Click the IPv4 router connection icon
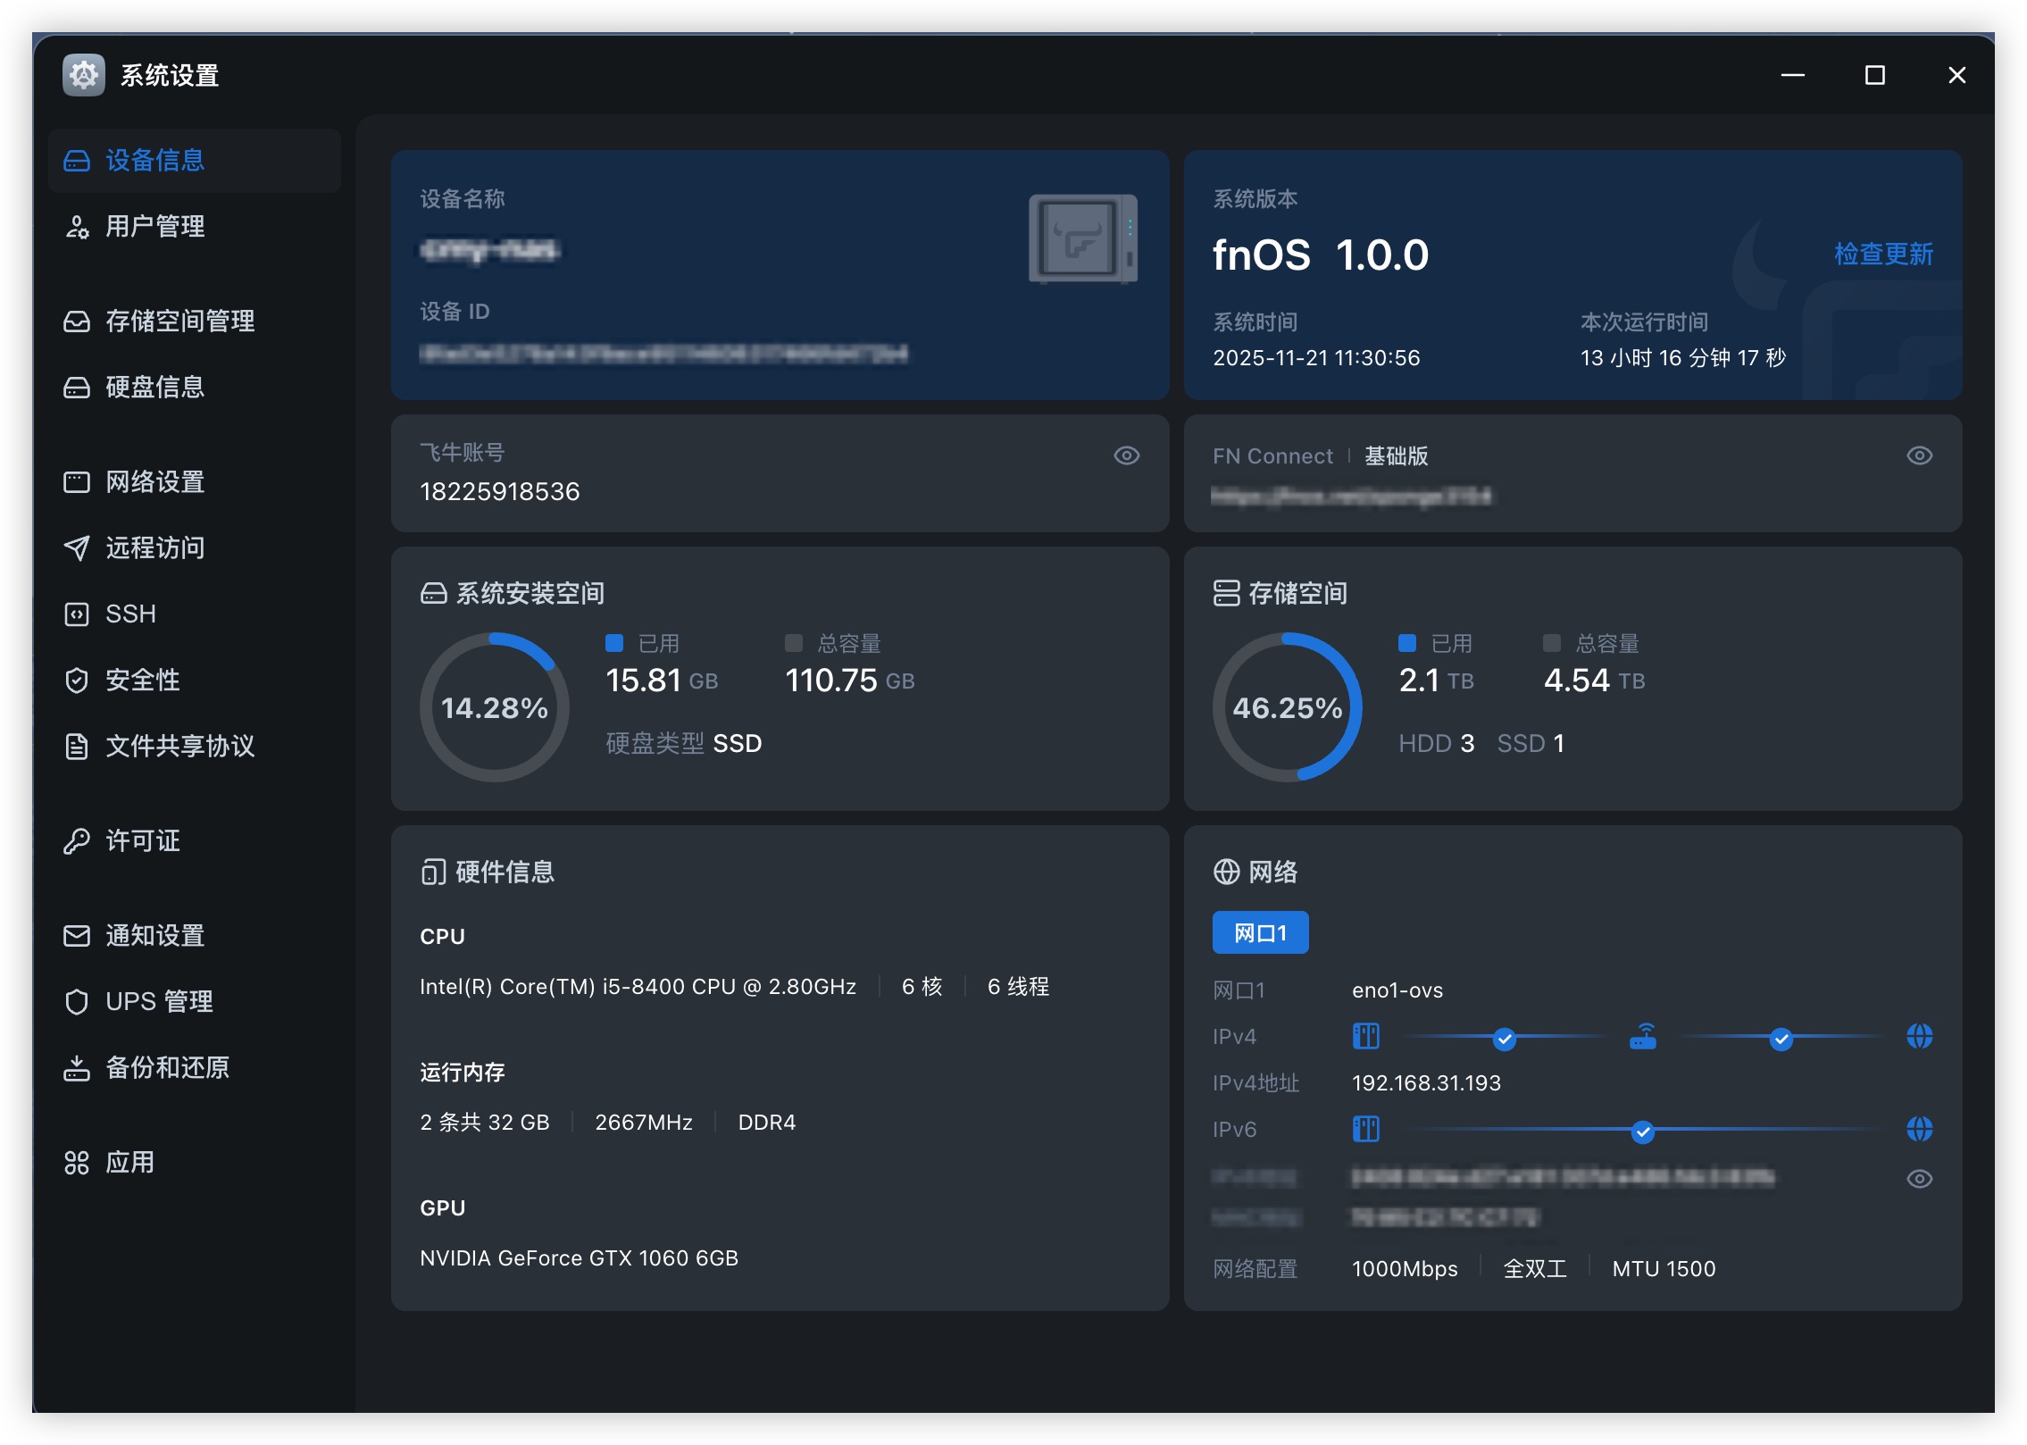2027x1445 pixels. pyautogui.click(x=1642, y=1037)
